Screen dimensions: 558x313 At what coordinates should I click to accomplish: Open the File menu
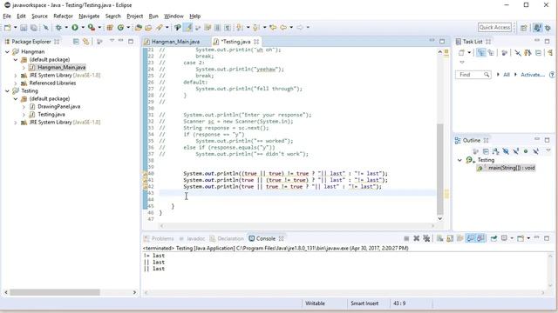click(x=7, y=16)
